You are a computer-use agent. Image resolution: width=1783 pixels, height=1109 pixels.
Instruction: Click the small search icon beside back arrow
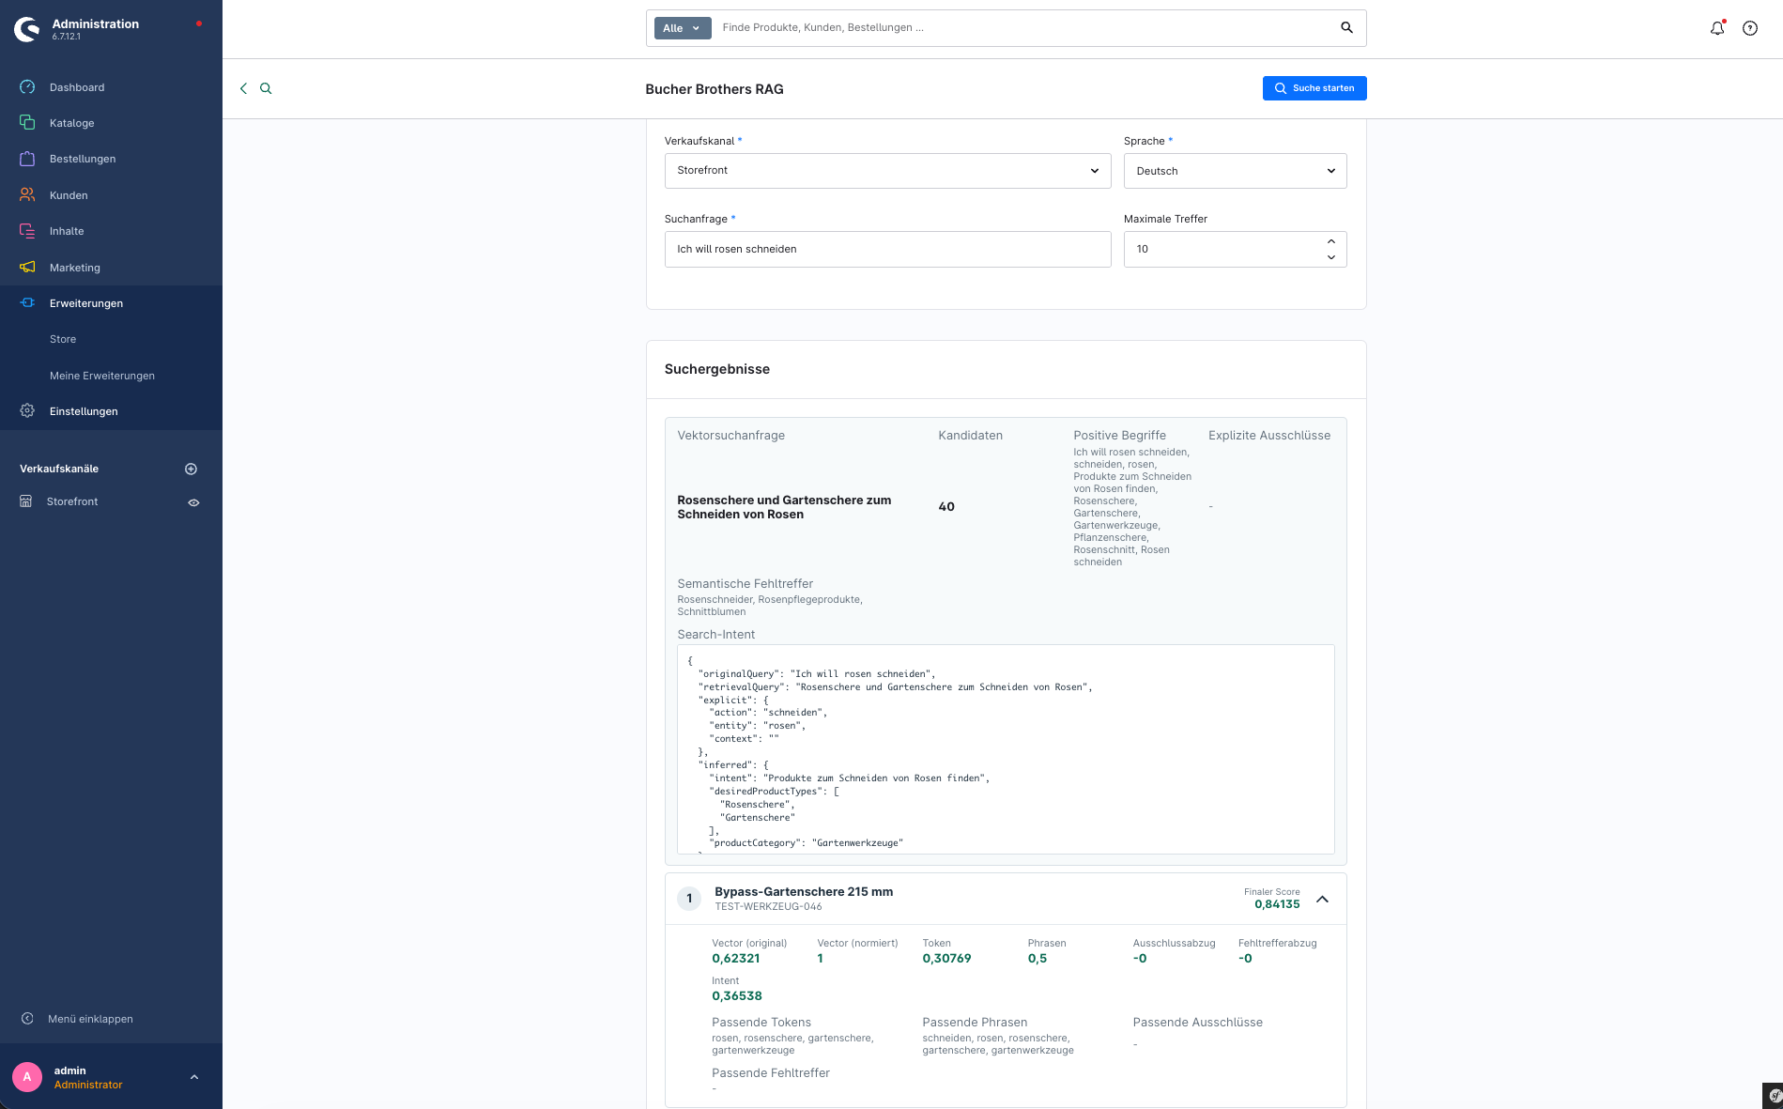coord(266,88)
